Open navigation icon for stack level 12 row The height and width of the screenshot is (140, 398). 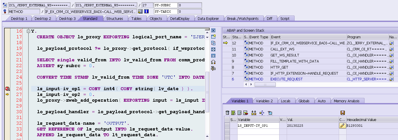392,43
